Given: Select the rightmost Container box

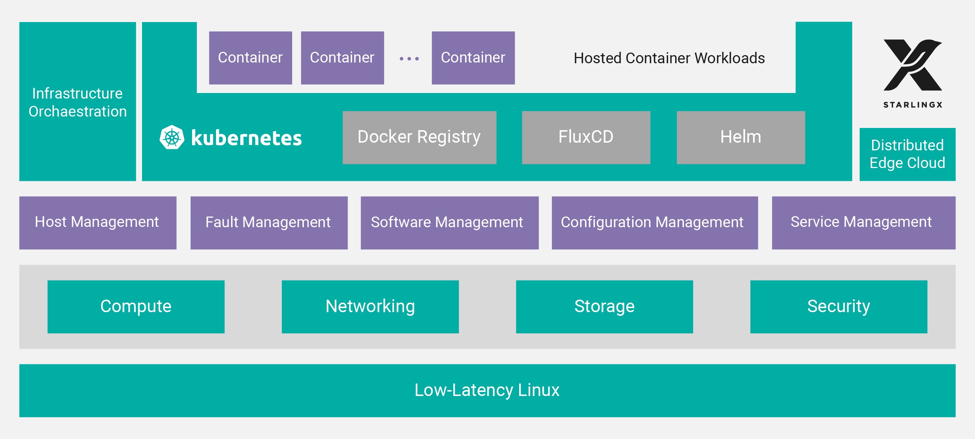Looking at the screenshot, I should pos(473,58).
